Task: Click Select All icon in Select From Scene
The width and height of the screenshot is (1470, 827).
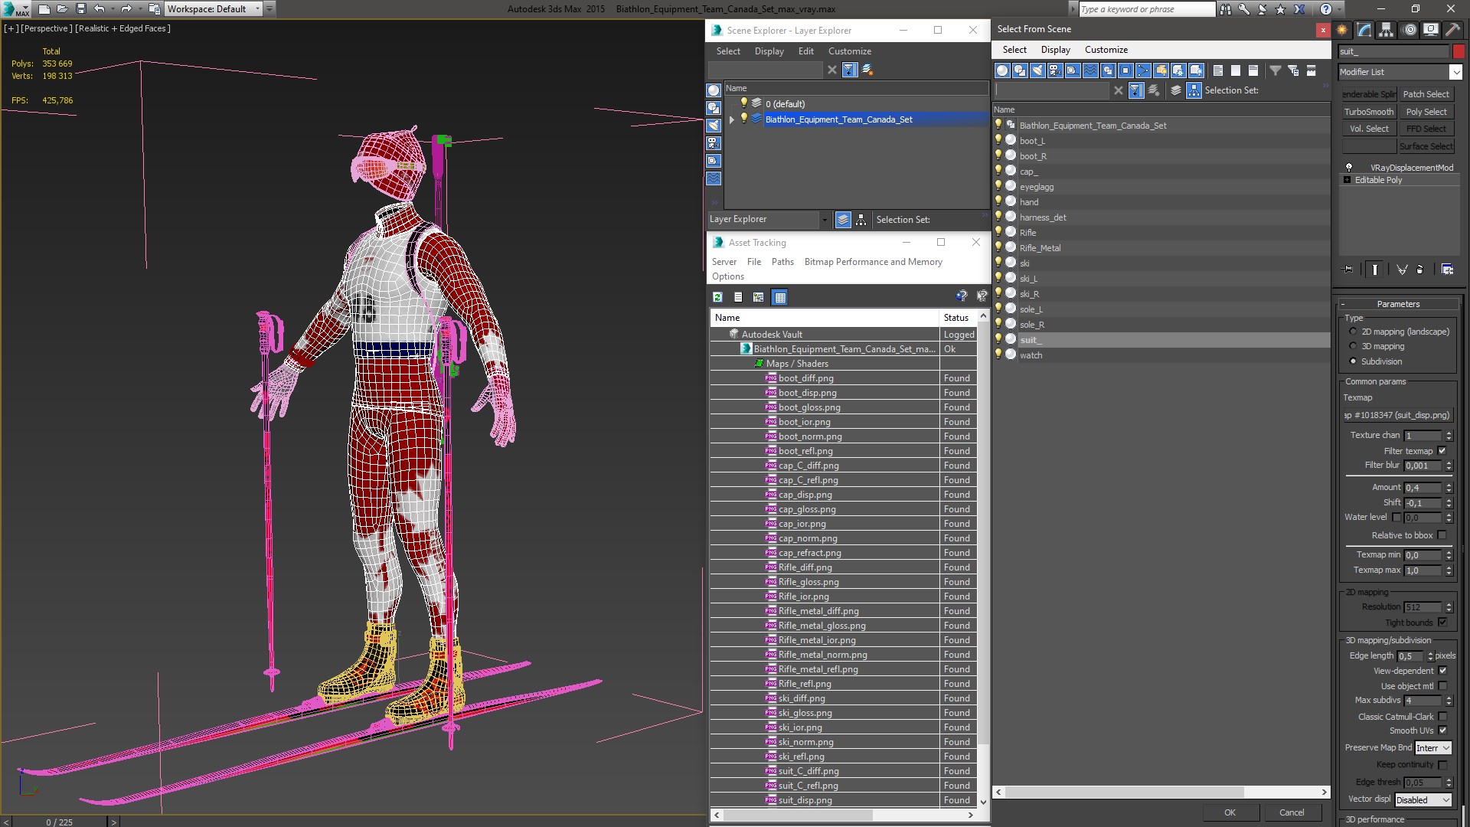Action: pyautogui.click(x=1217, y=70)
